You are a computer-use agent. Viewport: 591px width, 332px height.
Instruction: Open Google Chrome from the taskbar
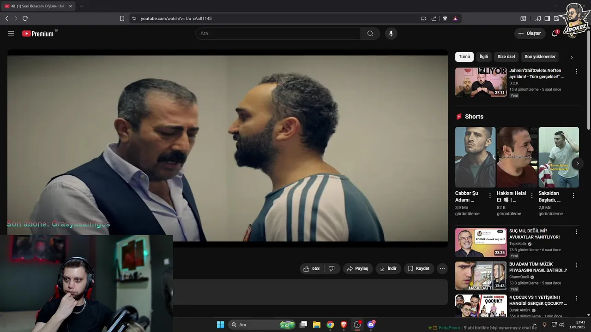pyautogui.click(x=330, y=325)
